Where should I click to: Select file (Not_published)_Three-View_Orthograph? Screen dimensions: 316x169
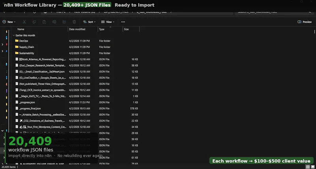point(43,84)
